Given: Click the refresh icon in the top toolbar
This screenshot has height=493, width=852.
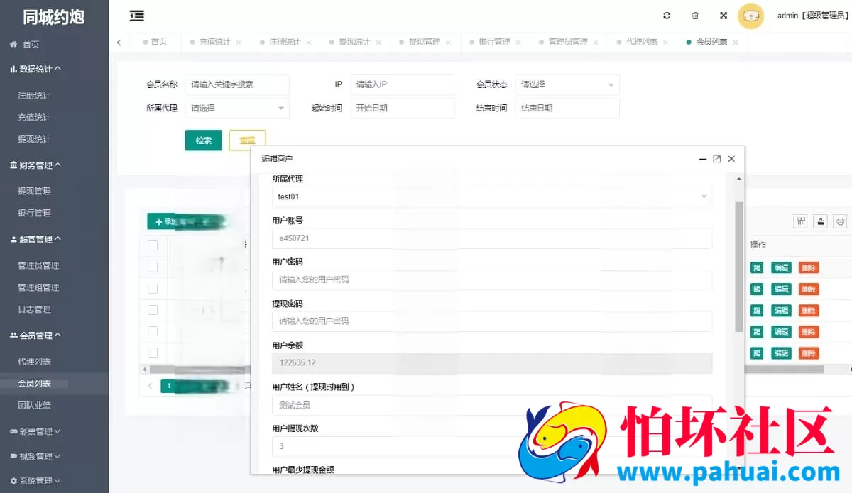Looking at the screenshot, I should [667, 15].
